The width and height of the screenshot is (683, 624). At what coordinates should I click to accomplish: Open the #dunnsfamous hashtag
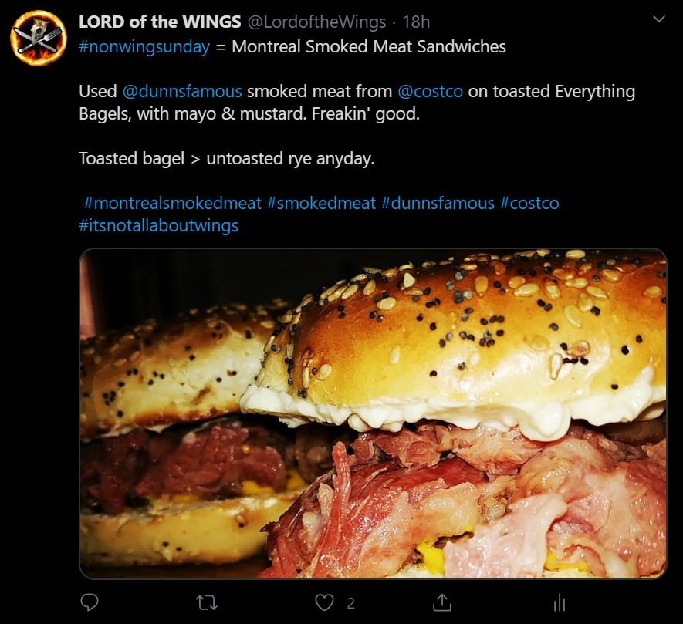click(438, 203)
